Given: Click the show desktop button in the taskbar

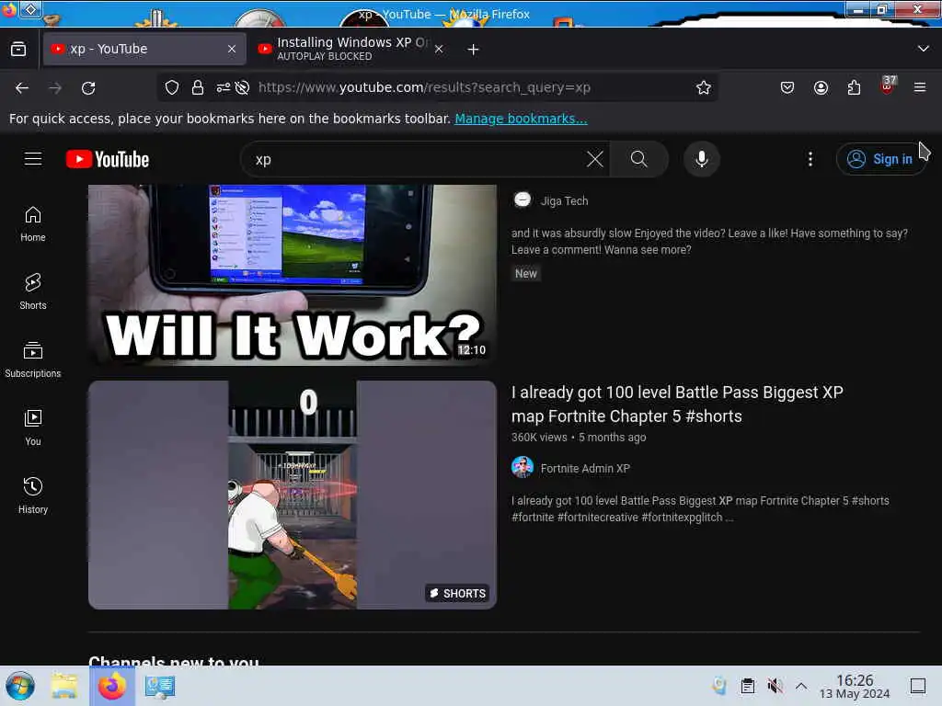Looking at the screenshot, I should [x=917, y=686].
